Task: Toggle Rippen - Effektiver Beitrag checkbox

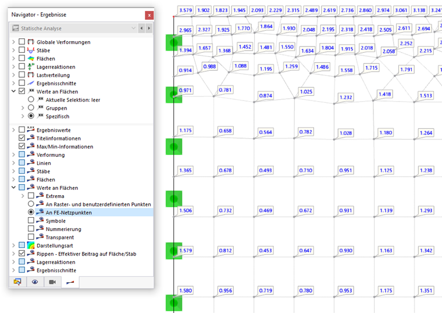Action: (22, 253)
